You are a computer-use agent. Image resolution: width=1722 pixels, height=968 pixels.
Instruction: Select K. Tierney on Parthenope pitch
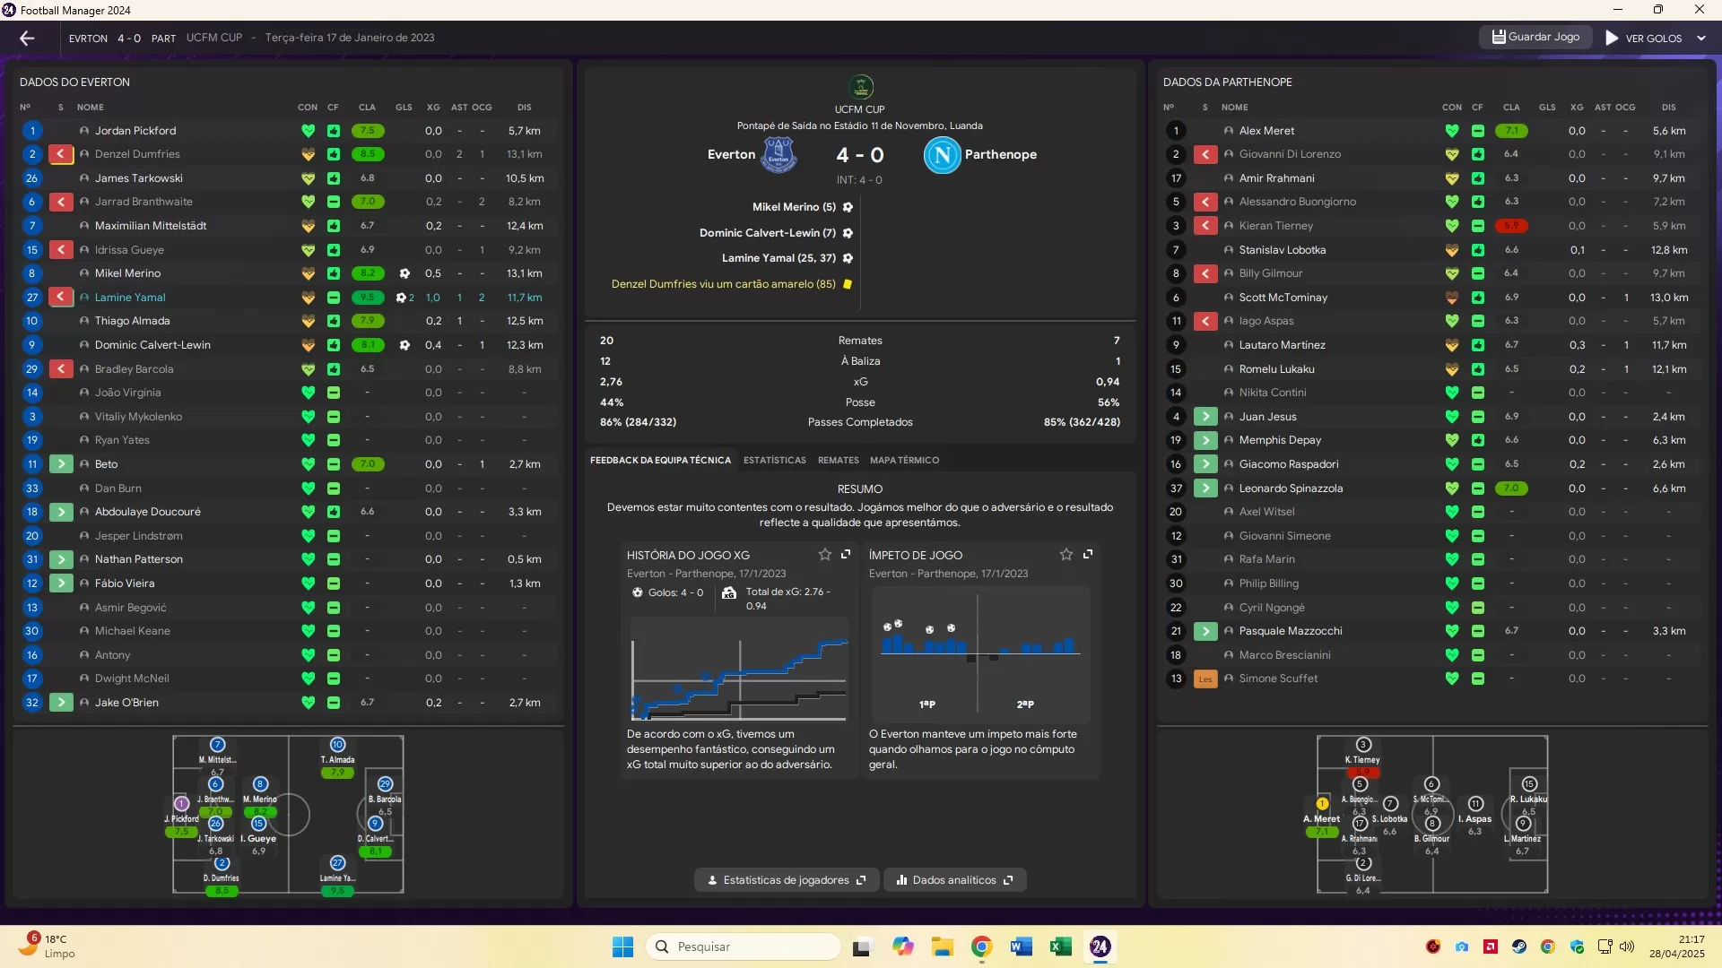coord(1362,758)
